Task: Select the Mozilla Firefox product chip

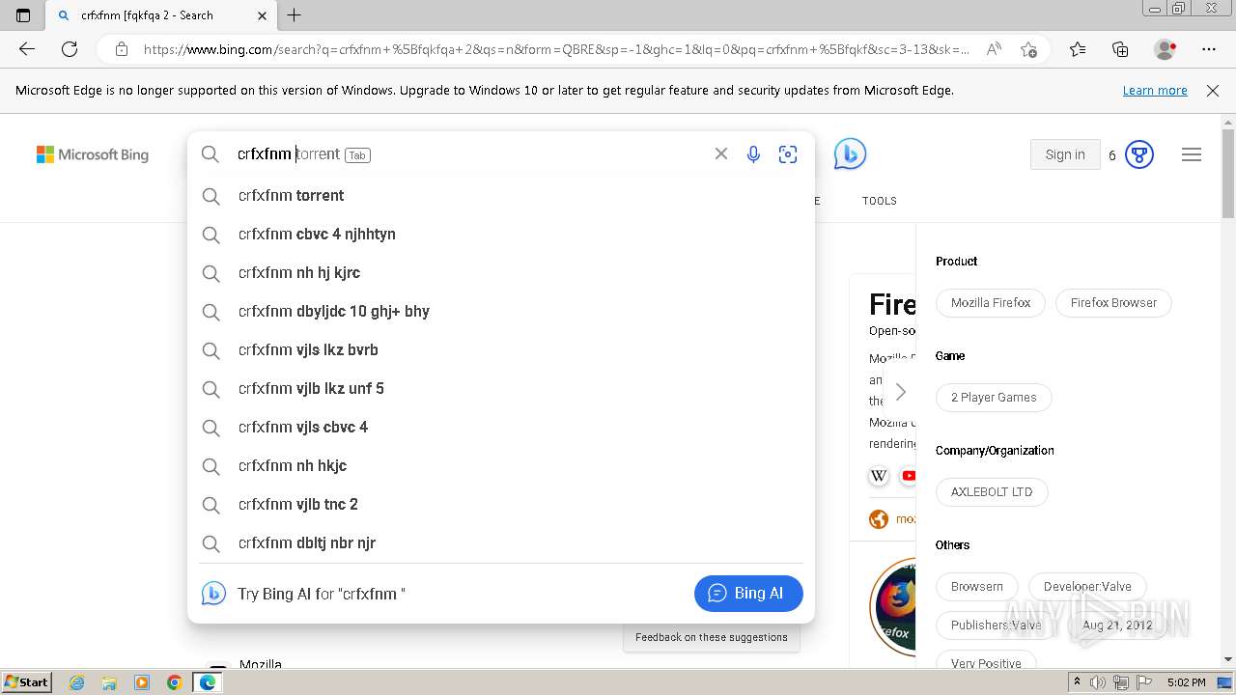Action: 991,302
